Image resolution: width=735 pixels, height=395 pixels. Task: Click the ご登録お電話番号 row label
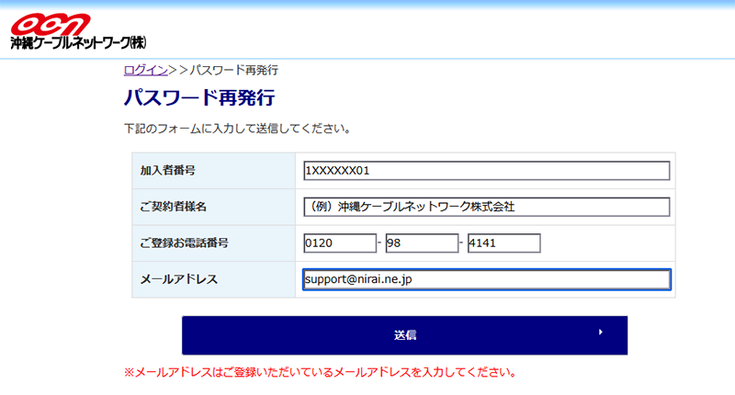[x=184, y=243]
